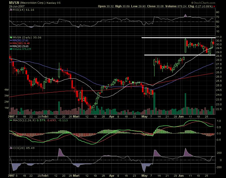Image resolution: width=226 pixels, height=178 pixels.
Task: Click the 10 level on the RSI axis
Action: coord(217,31)
